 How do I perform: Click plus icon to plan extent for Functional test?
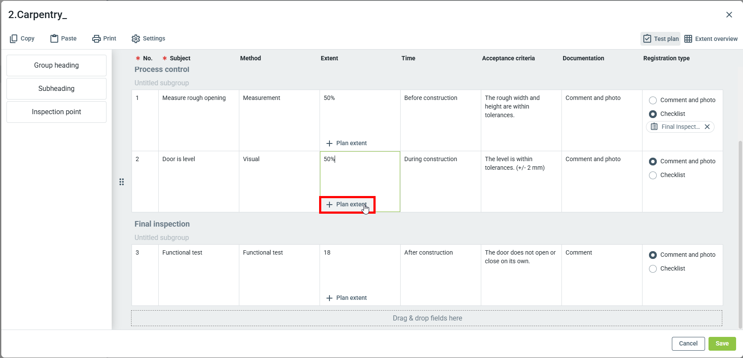point(329,298)
